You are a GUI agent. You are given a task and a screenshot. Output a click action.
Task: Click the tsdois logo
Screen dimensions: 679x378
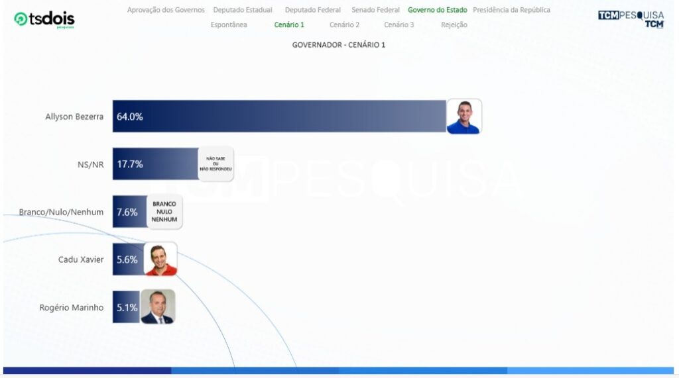[x=44, y=19]
